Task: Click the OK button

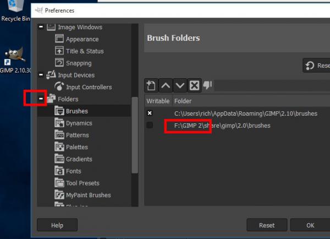Action: tap(310, 225)
